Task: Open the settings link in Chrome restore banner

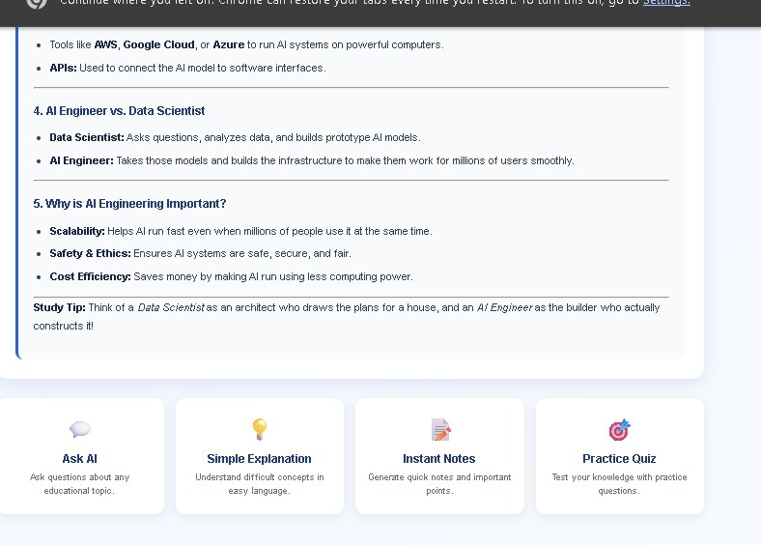Action: [666, 3]
